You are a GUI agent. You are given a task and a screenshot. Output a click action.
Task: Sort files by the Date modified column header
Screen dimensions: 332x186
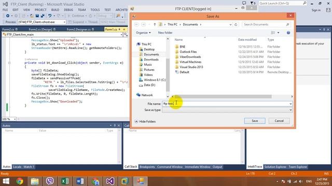click(247, 40)
